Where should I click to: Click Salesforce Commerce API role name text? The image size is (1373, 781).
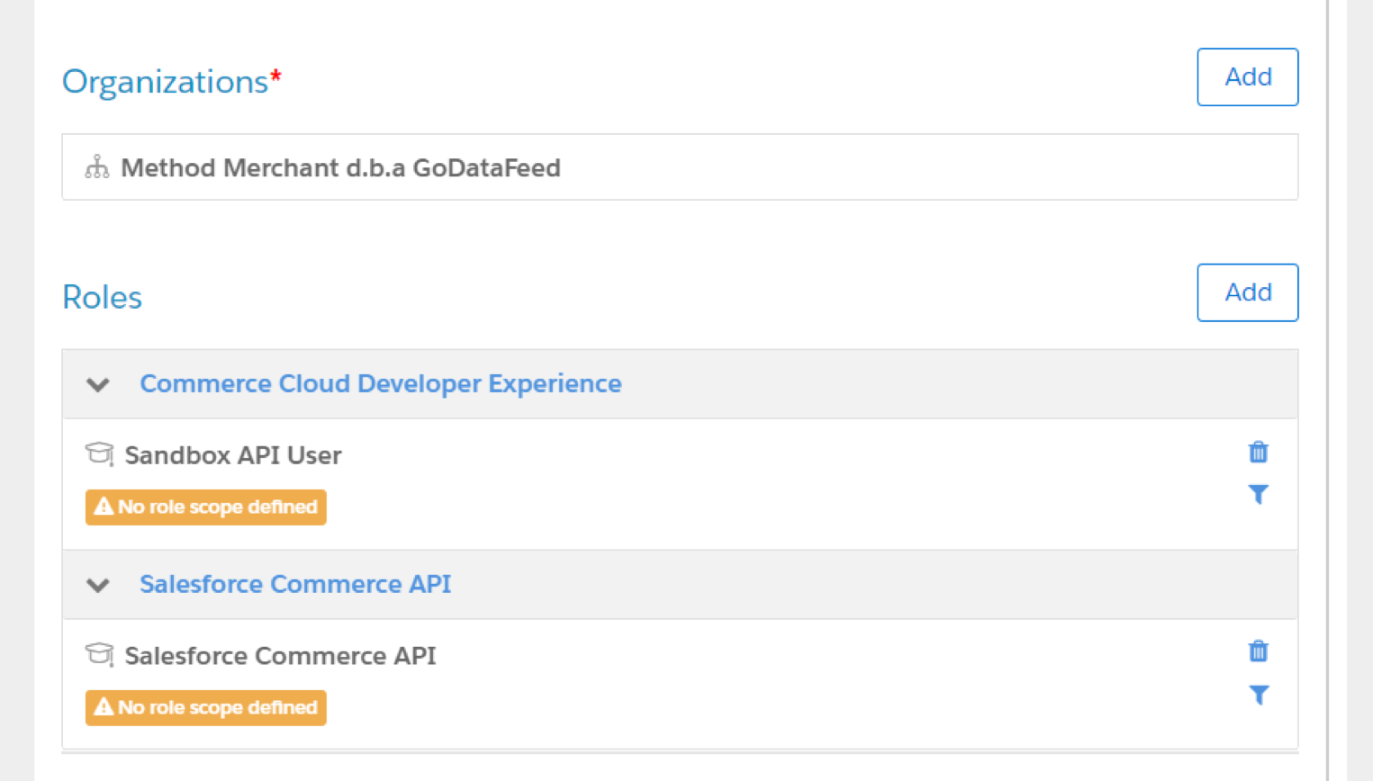pyautogui.click(x=280, y=656)
